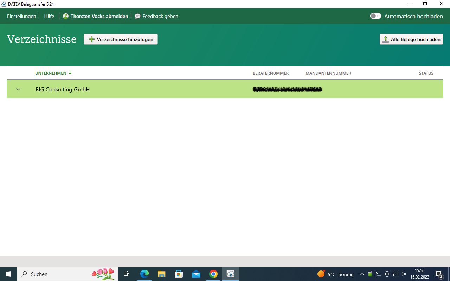
Task: Click the DATEV Belegtransfer taskbar icon
Action: coord(231,274)
